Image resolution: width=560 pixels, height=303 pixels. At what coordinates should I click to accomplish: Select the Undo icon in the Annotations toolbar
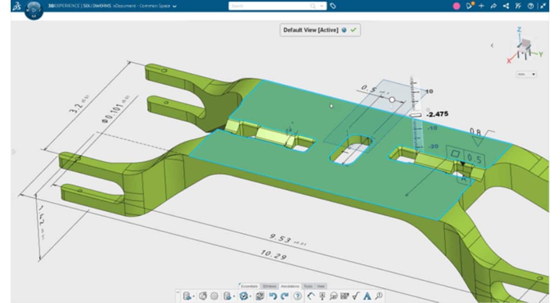click(273, 296)
